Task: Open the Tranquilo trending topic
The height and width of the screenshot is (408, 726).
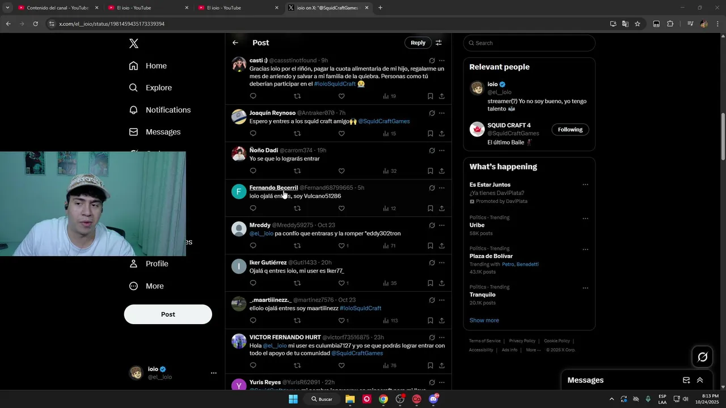Action: click(483, 295)
